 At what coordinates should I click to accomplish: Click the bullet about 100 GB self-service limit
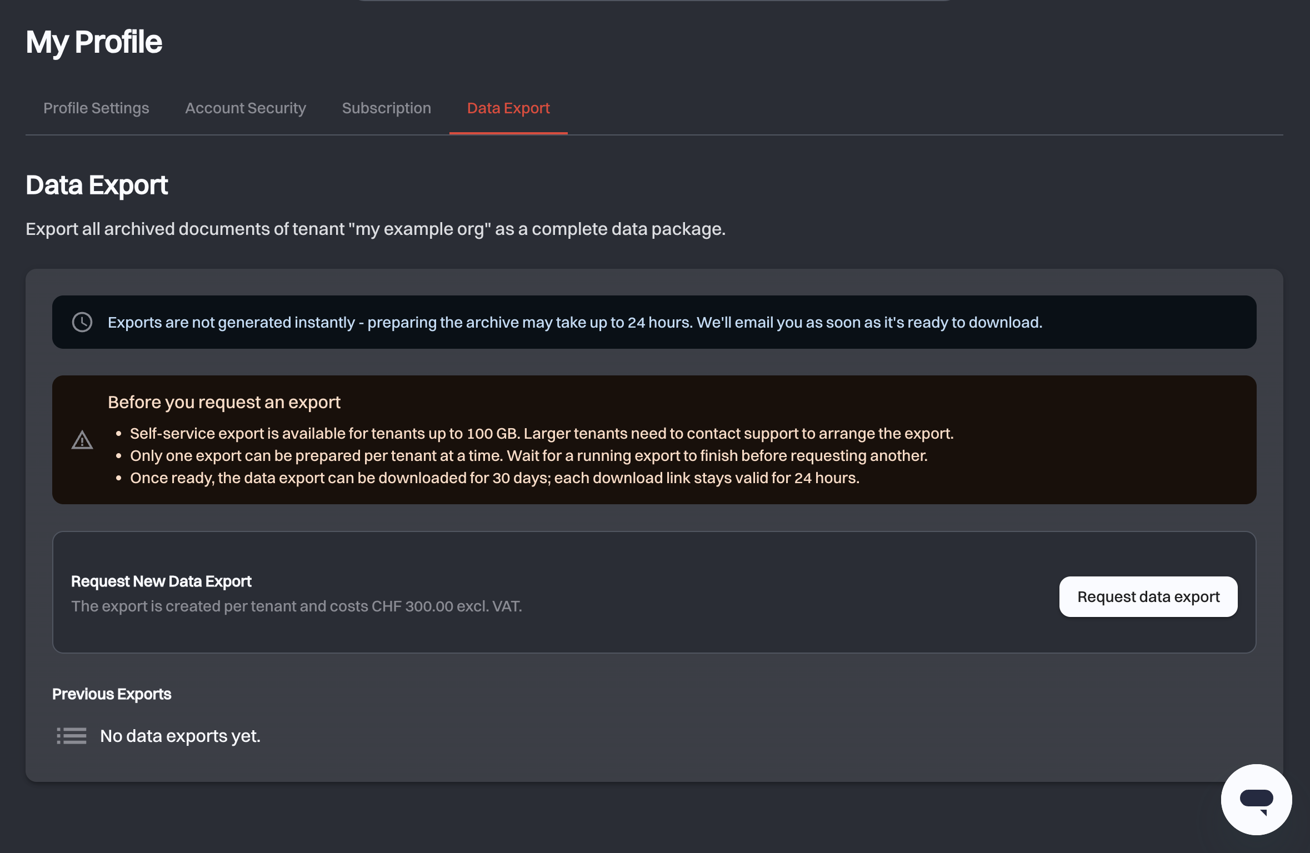[542, 433]
